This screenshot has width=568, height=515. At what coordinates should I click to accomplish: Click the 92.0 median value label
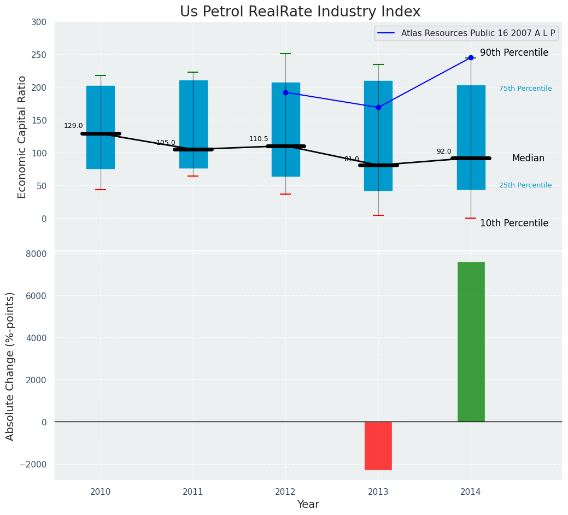(x=444, y=151)
